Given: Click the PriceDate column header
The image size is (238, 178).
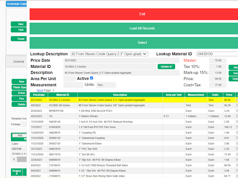Looking at the screenshot, I should pyautogui.click(x=39, y=95).
